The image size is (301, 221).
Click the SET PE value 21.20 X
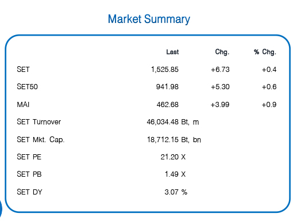pos(173,157)
